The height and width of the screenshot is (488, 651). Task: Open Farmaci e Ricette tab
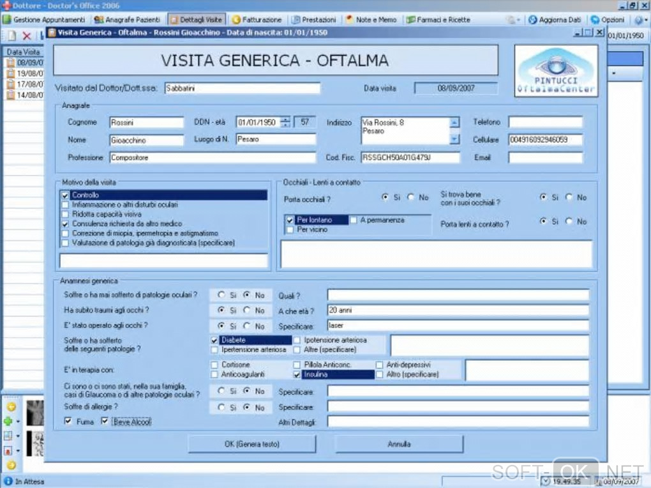[438, 20]
